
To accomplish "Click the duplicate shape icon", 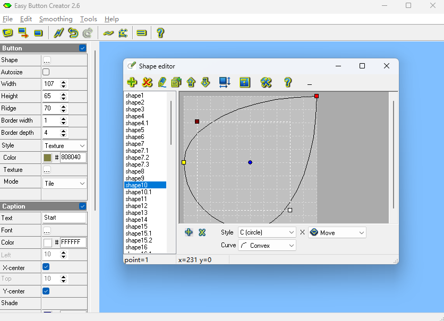I will coord(176,82).
